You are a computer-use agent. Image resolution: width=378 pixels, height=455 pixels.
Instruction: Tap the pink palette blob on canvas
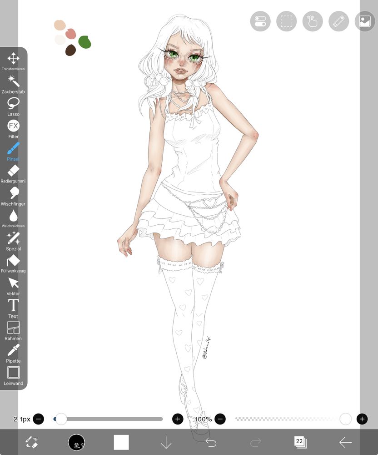(x=71, y=34)
